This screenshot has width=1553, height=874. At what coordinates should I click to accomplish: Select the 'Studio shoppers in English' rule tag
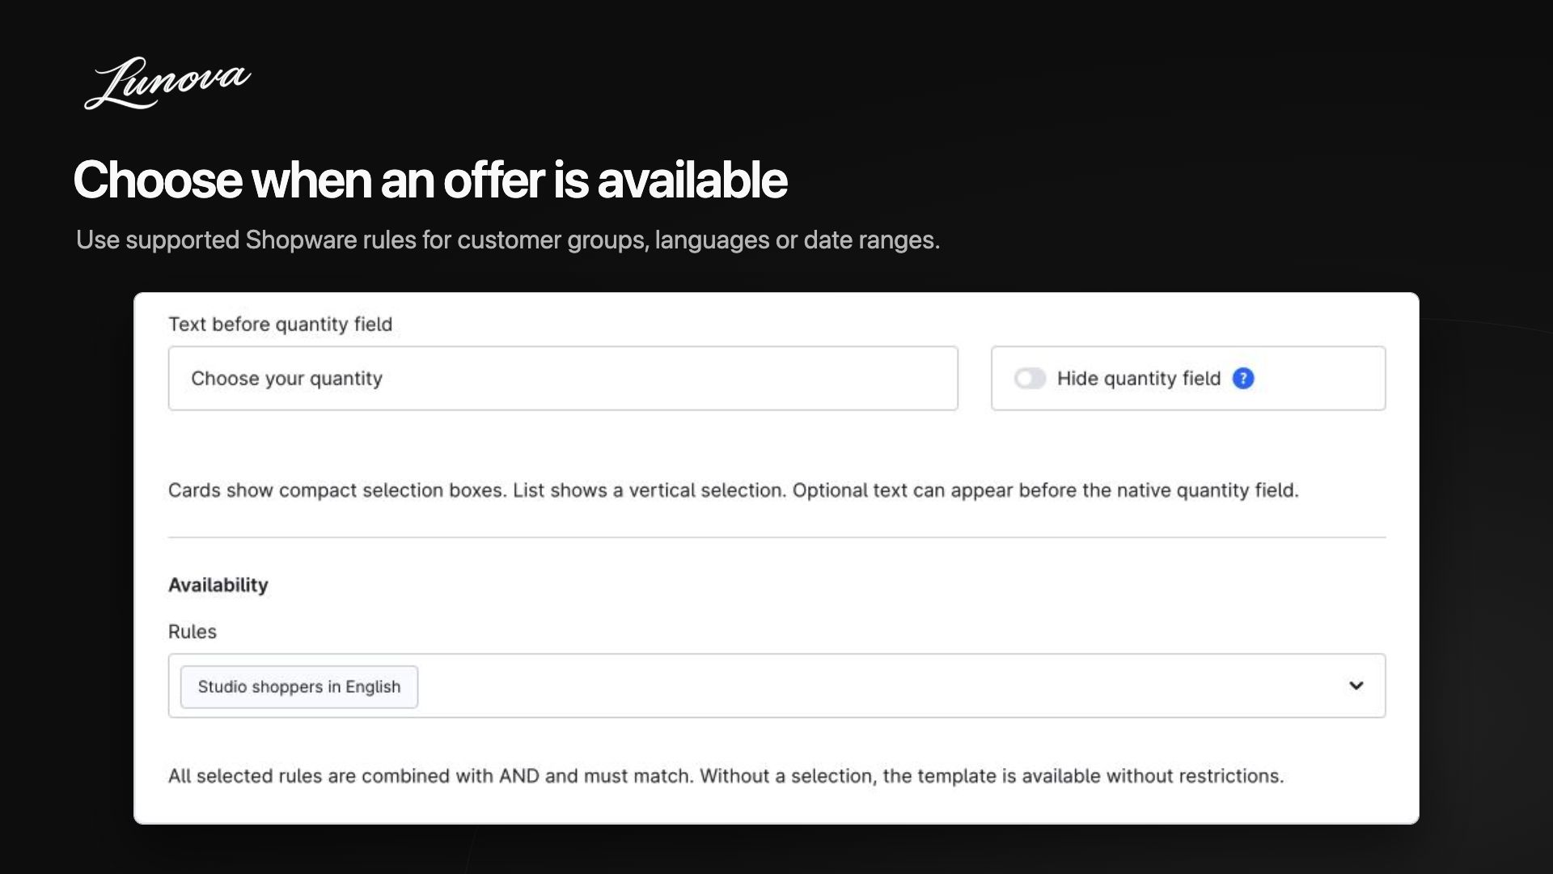pyautogui.click(x=299, y=687)
